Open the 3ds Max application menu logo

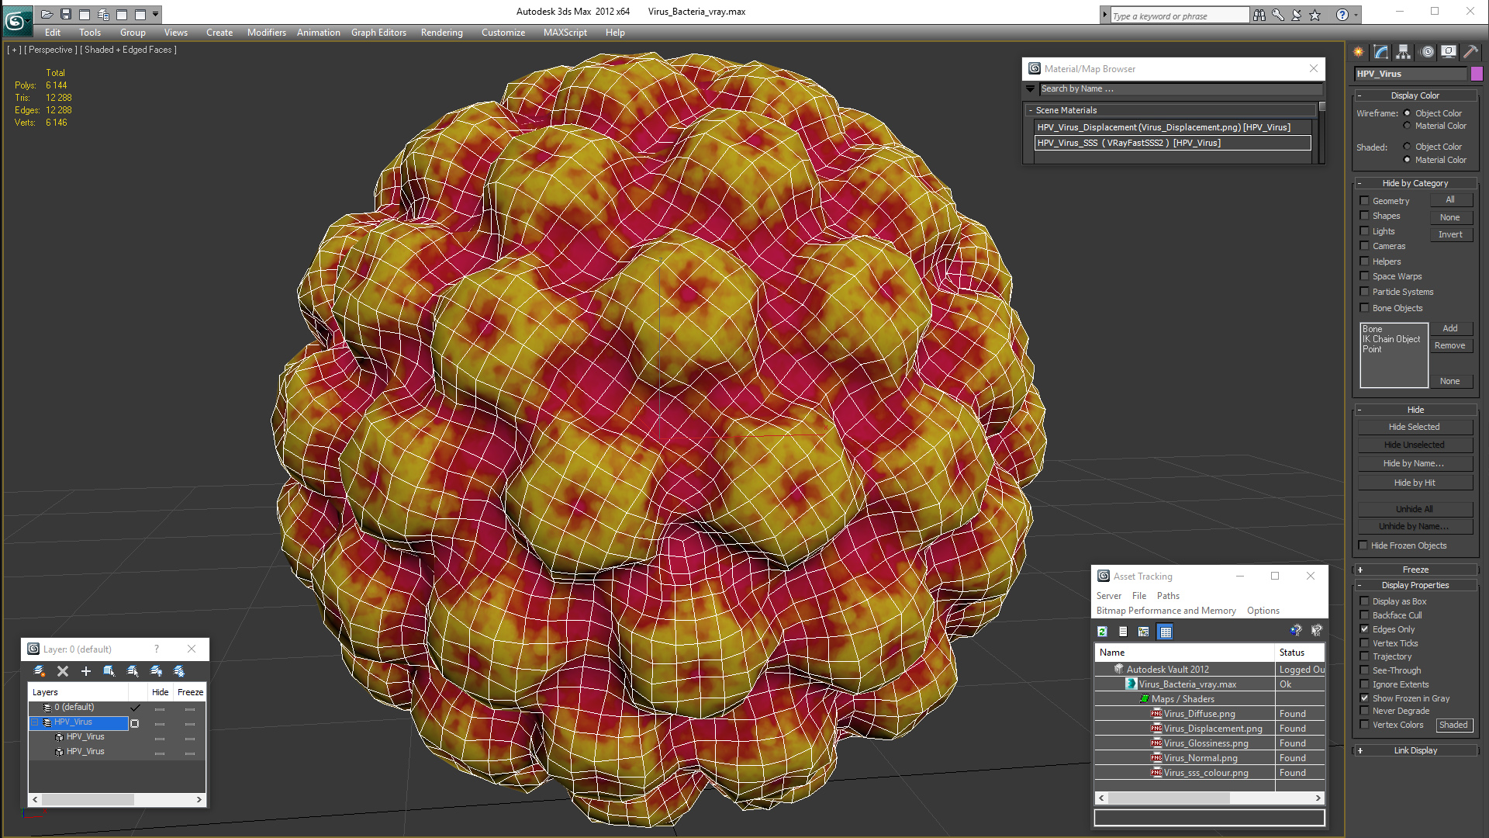tap(16, 20)
